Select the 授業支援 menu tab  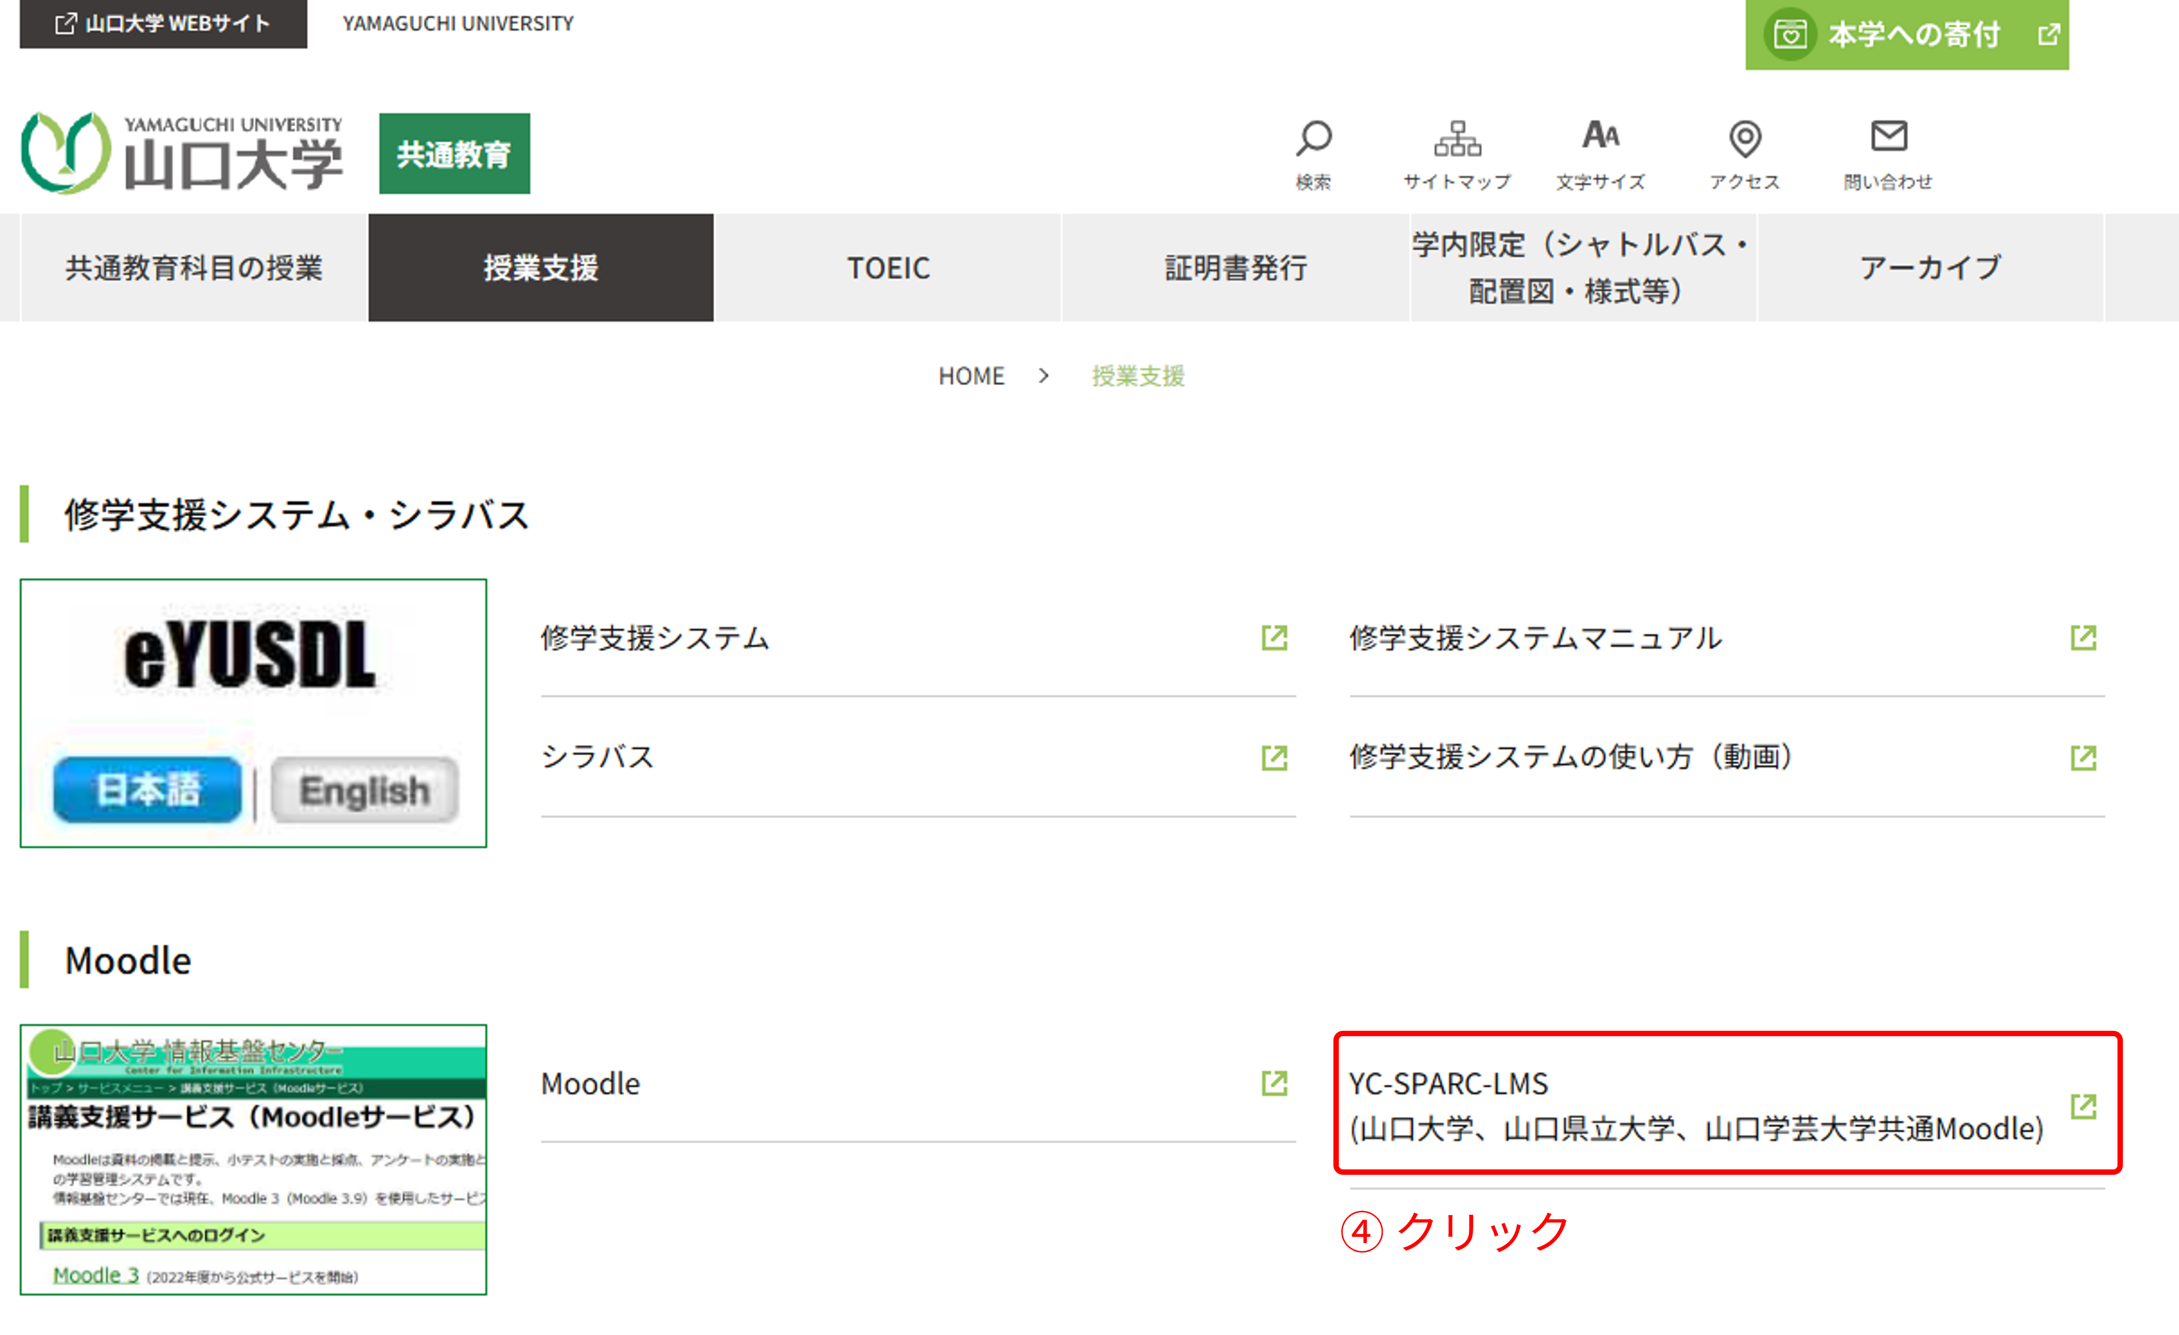[541, 267]
